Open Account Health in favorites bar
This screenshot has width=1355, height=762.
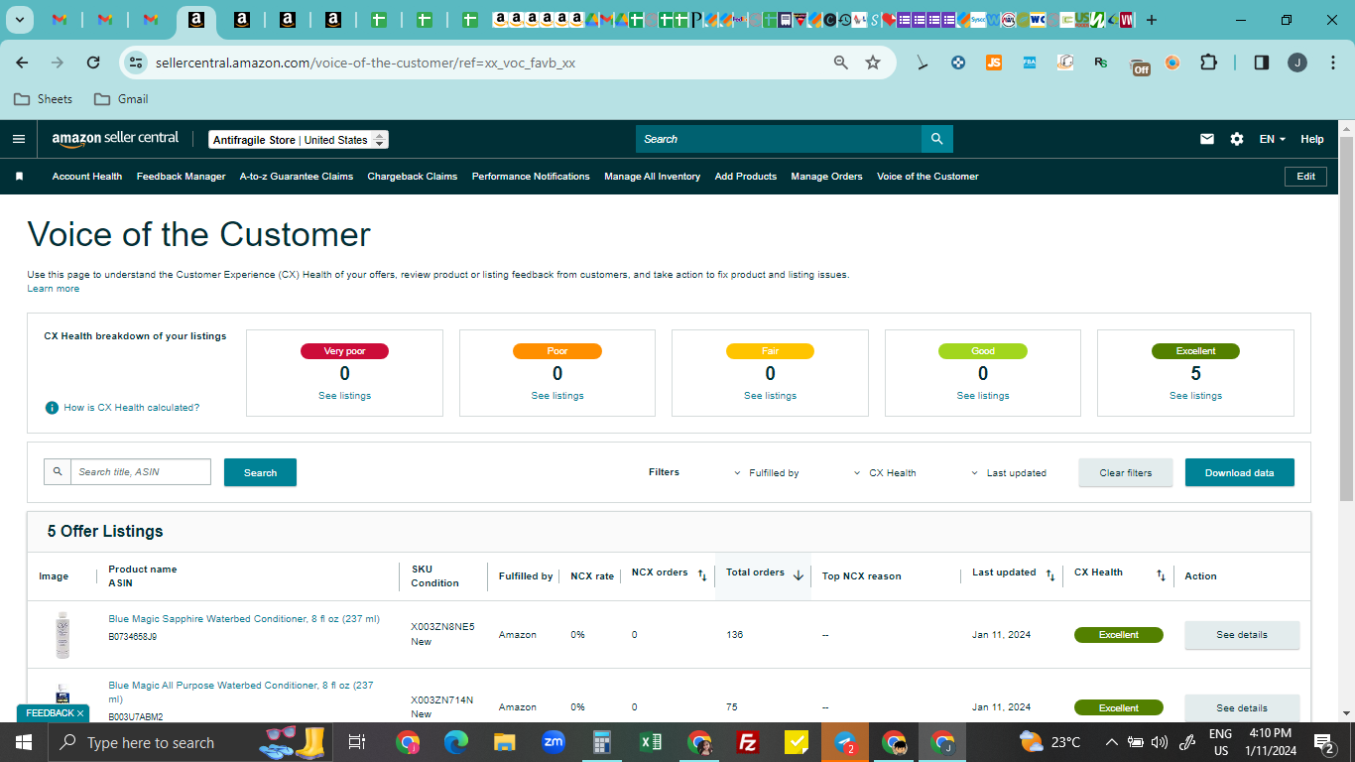87,177
